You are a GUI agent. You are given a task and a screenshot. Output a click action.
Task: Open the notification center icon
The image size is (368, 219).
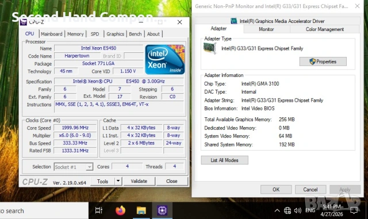pyautogui.click(x=354, y=210)
